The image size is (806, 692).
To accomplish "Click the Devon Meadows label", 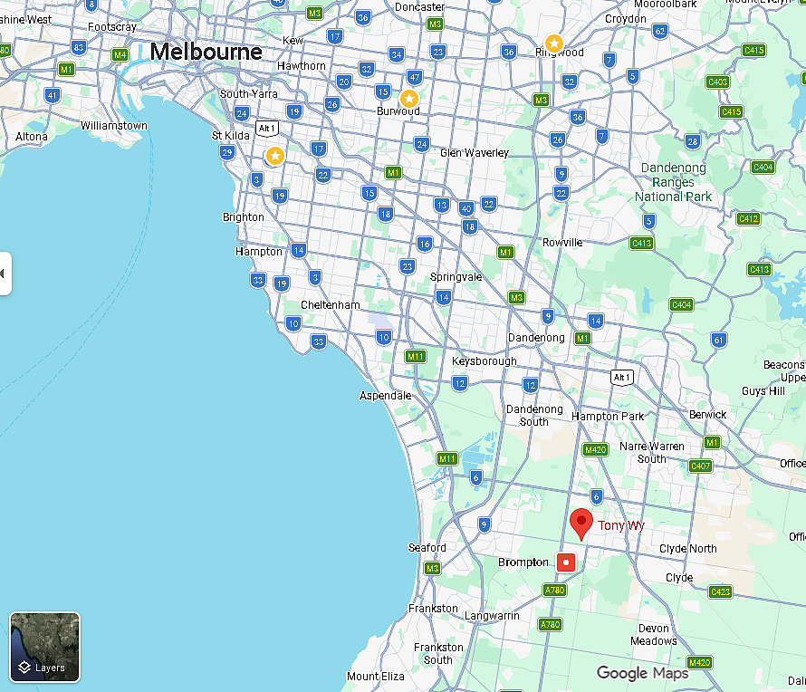I will (654, 634).
